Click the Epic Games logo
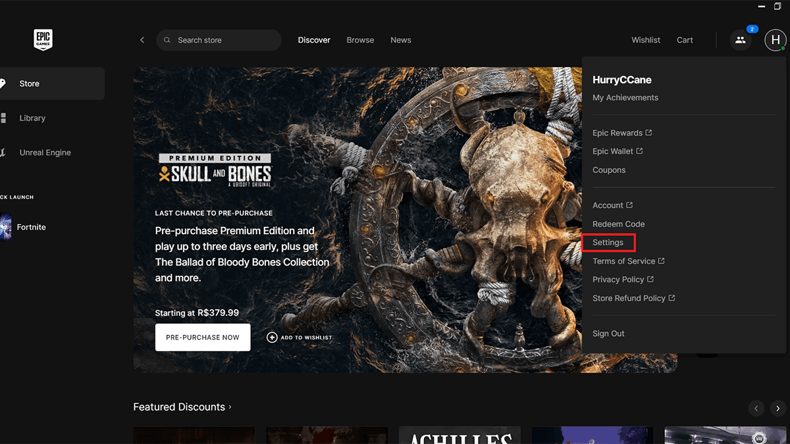Image resolution: width=790 pixels, height=444 pixels. click(43, 39)
